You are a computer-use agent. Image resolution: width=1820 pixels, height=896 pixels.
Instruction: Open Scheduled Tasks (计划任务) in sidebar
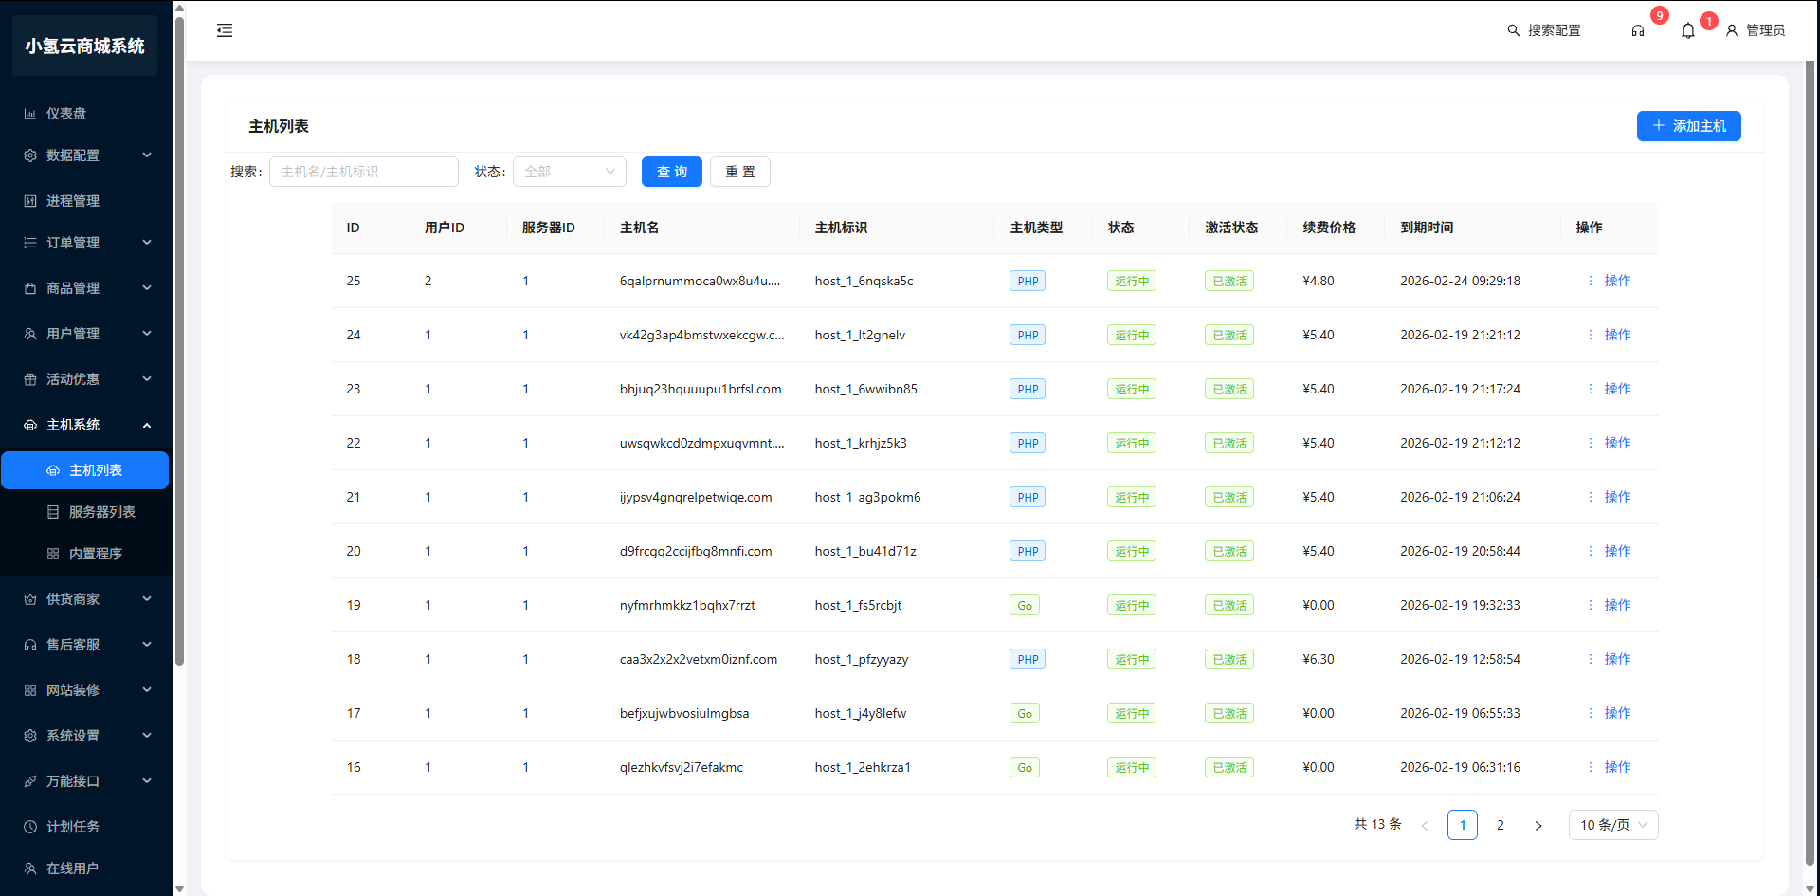tap(73, 827)
